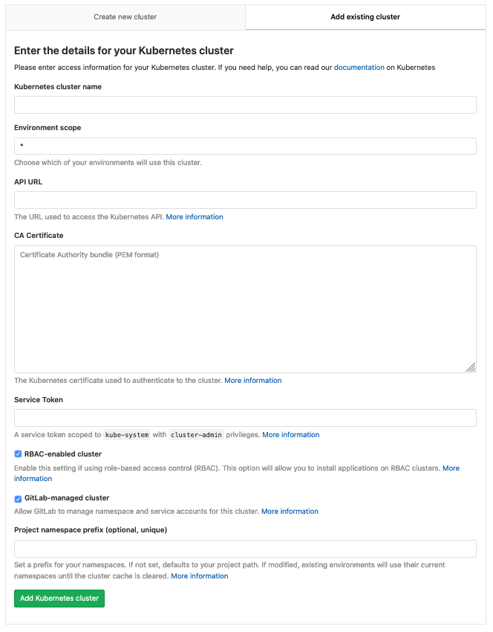The width and height of the screenshot is (493, 632).
Task: Click the Kubernetes cluster name field
Action: tap(245, 105)
